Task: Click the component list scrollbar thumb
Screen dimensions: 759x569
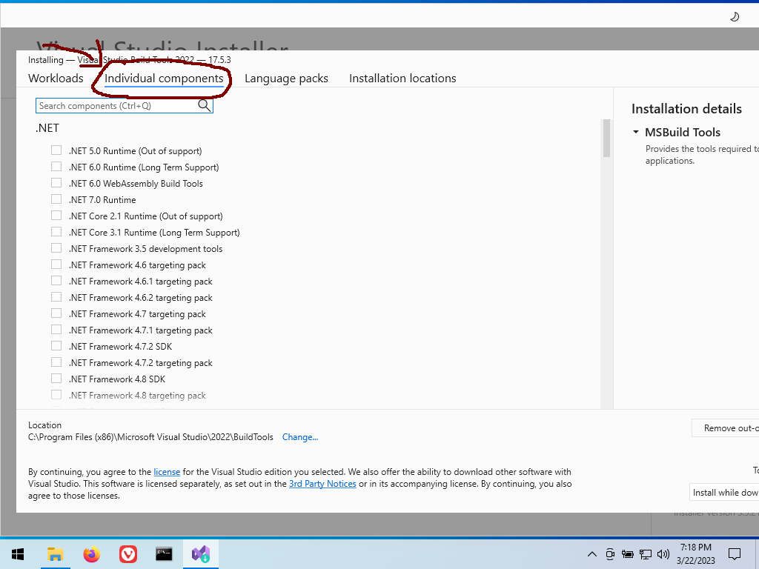Action: (606, 139)
